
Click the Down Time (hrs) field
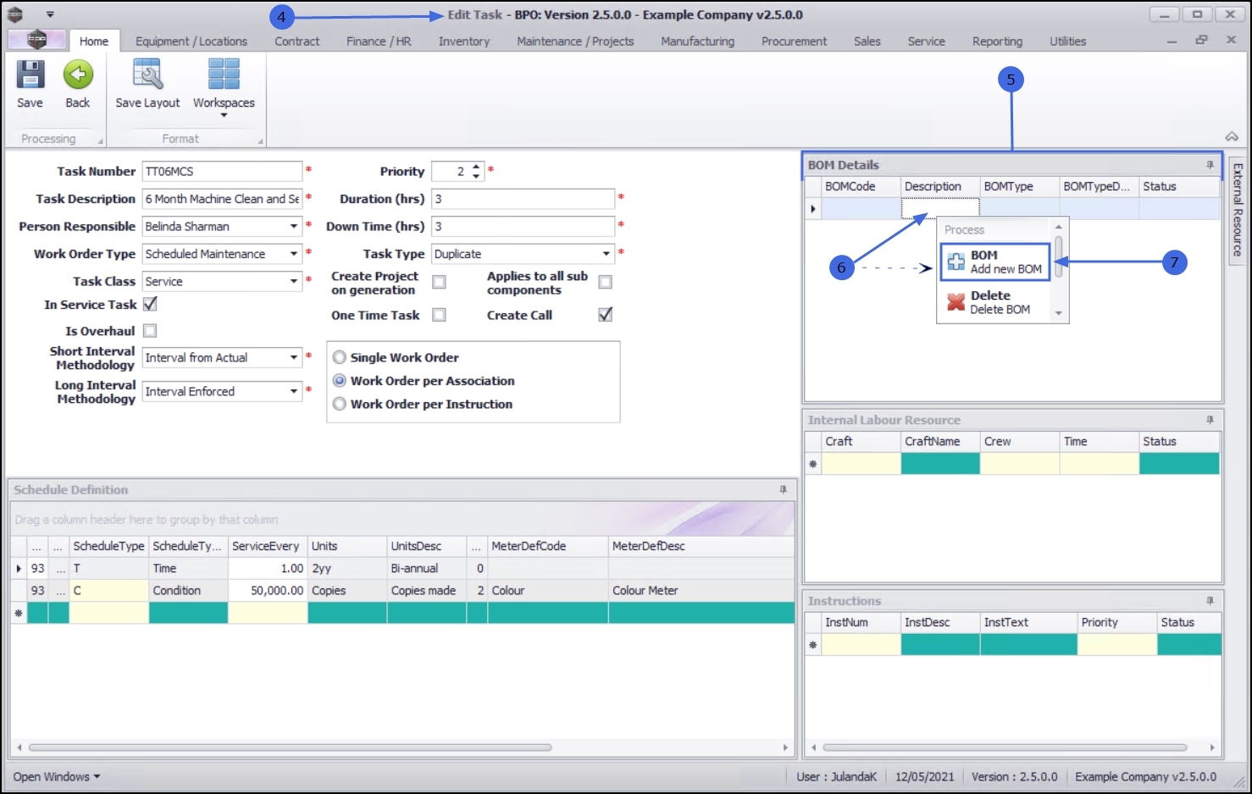(523, 226)
